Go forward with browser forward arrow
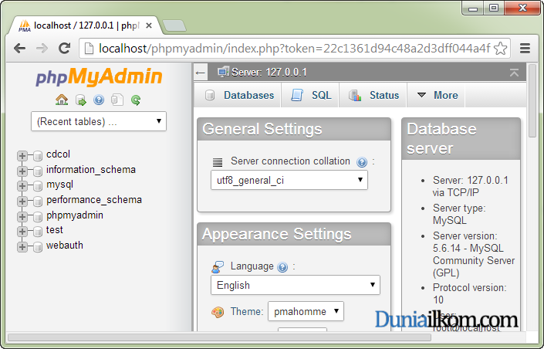 coord(42,49)
